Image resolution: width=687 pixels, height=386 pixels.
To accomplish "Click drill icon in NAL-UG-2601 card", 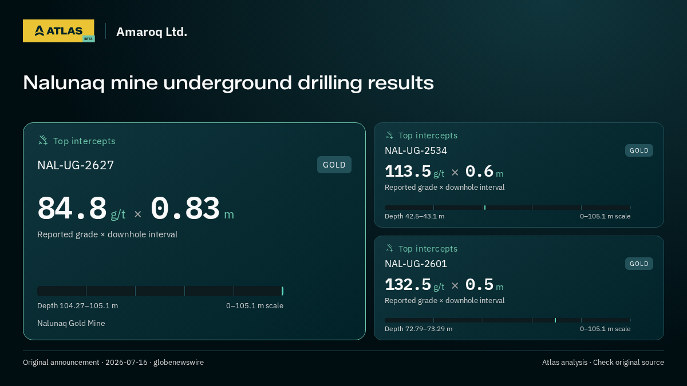I will [389, 248].
